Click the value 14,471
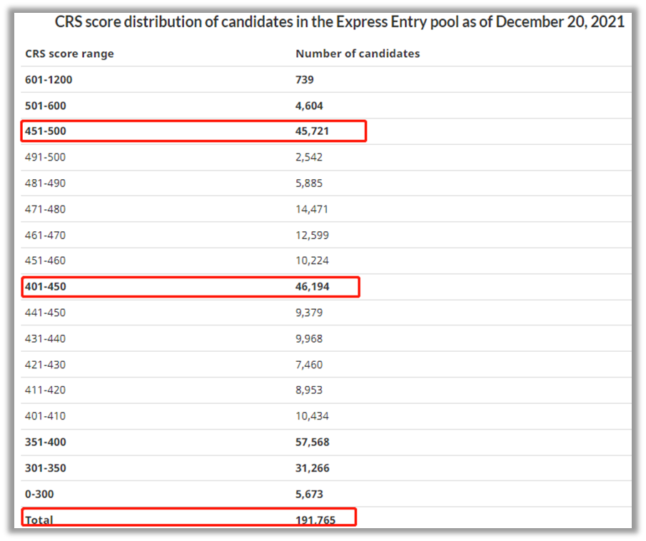Image resolution: width=646 pixels, height=541 pixels. [x=312, y=209]
